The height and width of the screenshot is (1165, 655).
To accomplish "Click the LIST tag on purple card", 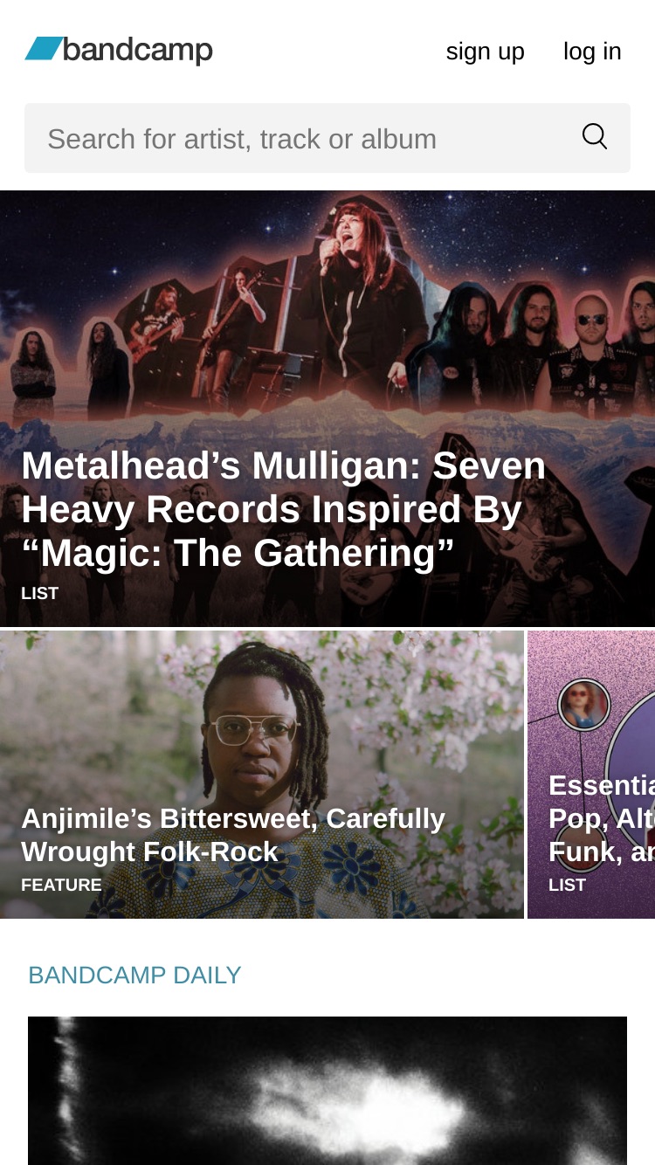I will click(567, 885).
